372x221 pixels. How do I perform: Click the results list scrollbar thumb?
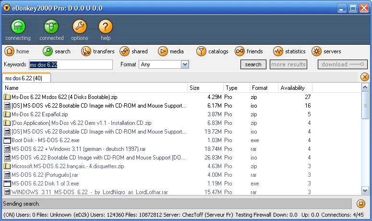coord(365,105)
